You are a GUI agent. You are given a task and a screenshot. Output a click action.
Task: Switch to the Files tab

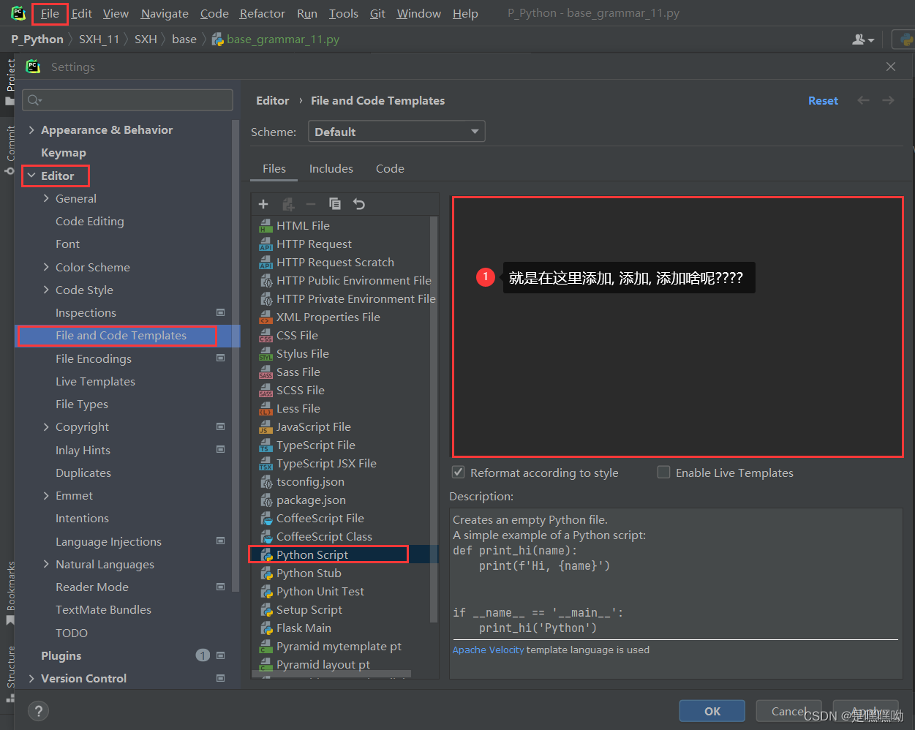point(274,168)
